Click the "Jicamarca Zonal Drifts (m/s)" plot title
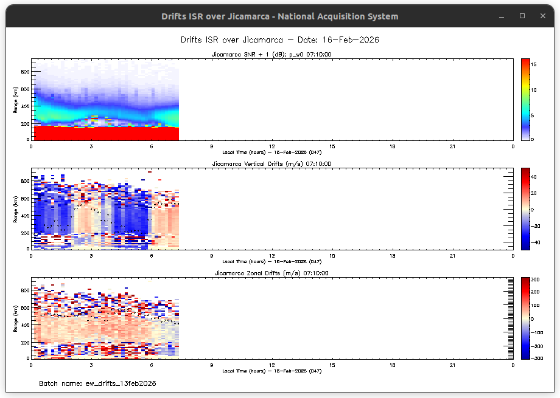Viewport: 560px width, 398px height. point(271,273)
